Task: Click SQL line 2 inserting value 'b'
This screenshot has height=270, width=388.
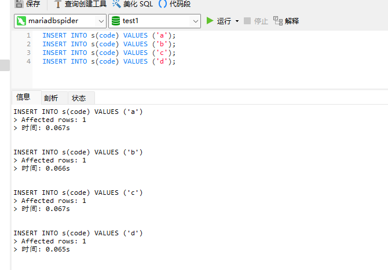Action: pyautogui.click(x=109, y=44)
